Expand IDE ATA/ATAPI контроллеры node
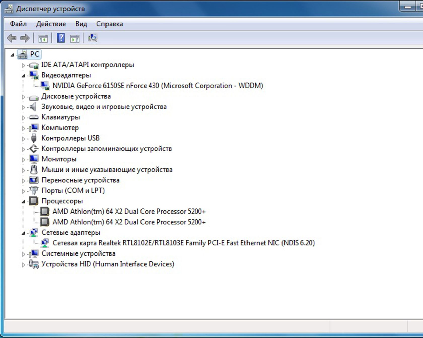Image resolution: width=423 pixels, height=338 pixels. click(23, 65)
